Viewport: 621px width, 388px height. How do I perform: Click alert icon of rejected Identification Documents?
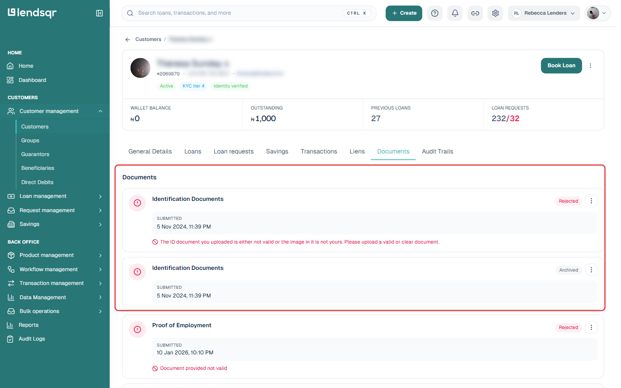138,203
